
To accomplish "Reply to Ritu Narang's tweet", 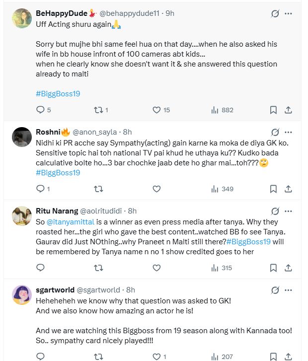I will 41,268.
